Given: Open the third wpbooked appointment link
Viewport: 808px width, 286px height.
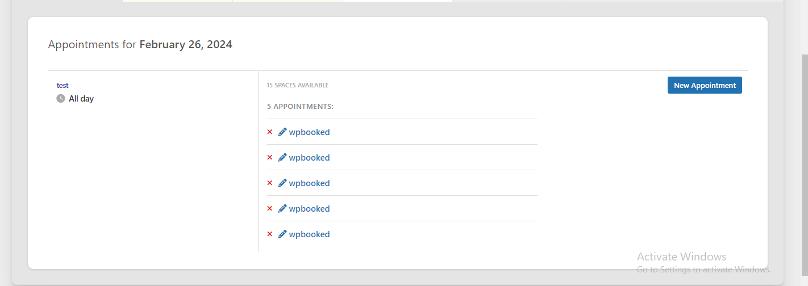Looking at the screenshot, I should tap(309, 183).
